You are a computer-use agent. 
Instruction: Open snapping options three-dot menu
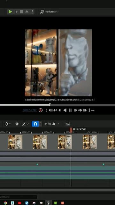(x=41, y=124)
